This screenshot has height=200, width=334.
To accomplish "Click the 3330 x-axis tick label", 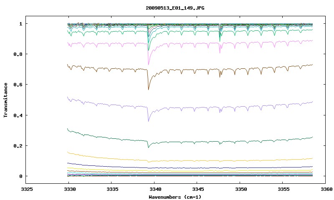I will (x=70, y=189).
